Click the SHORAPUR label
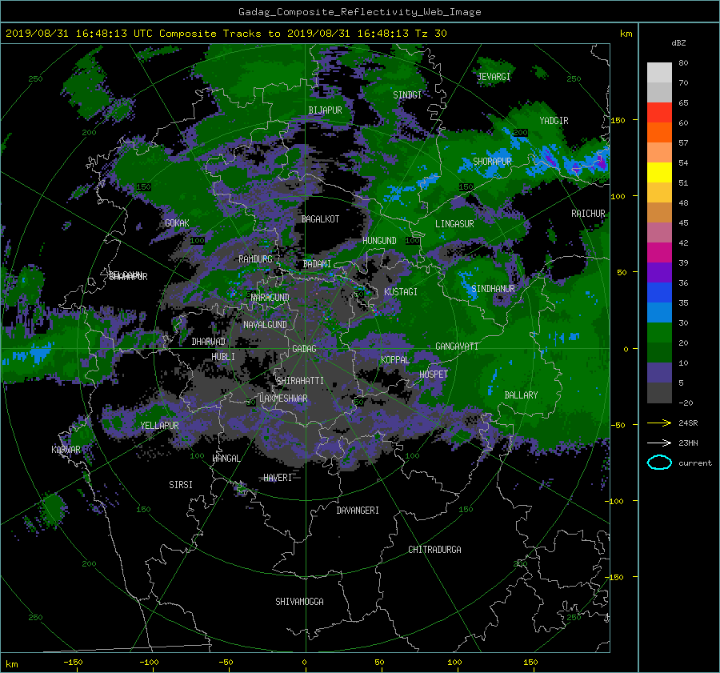 pos(492,162)
